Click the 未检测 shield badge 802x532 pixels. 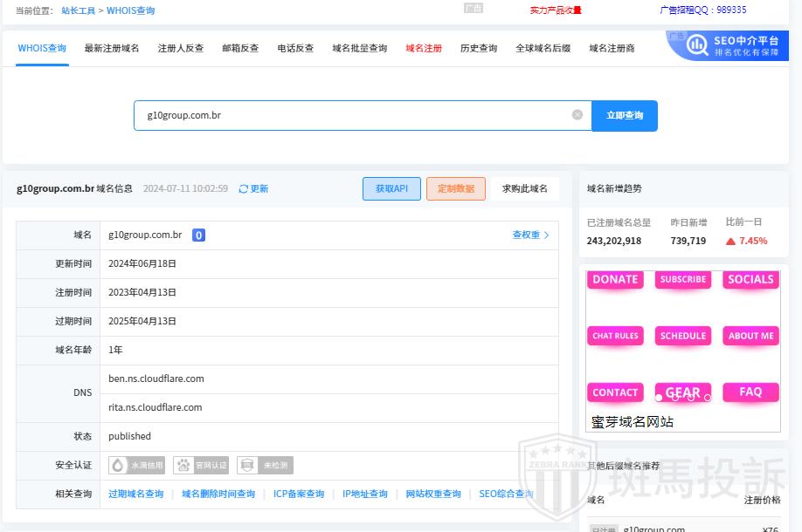265,465
